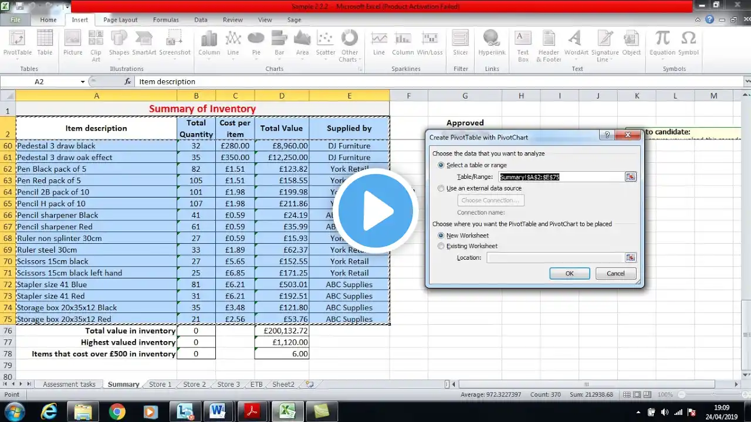This screenshot has height=422, width=751.
Task: Click the Slicer filter icon
Action: [461, 43]
